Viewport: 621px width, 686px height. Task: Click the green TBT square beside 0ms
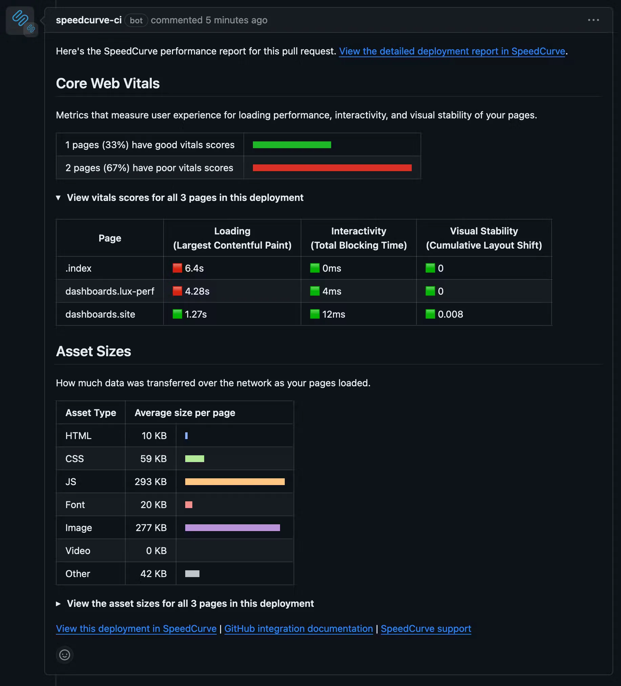pyautogui.click(x=315, y=268)
